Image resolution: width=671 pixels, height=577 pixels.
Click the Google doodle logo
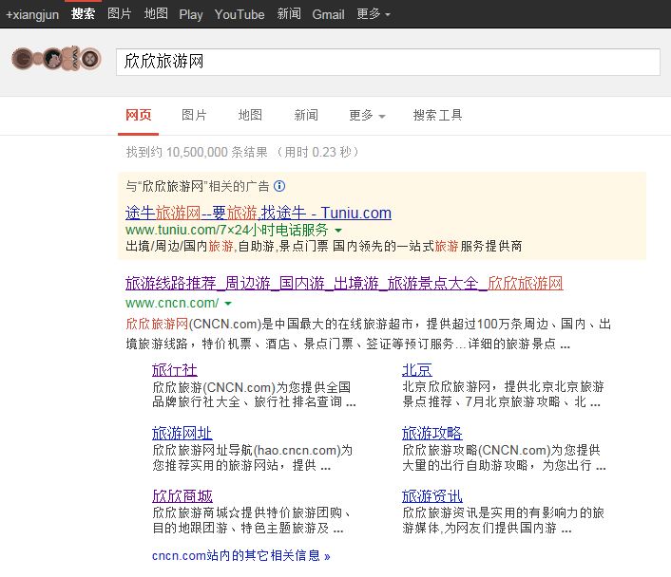[56, 60]
